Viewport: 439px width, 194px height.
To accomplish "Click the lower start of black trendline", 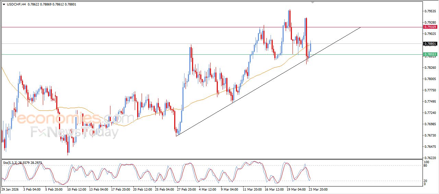I will point(176,136).
